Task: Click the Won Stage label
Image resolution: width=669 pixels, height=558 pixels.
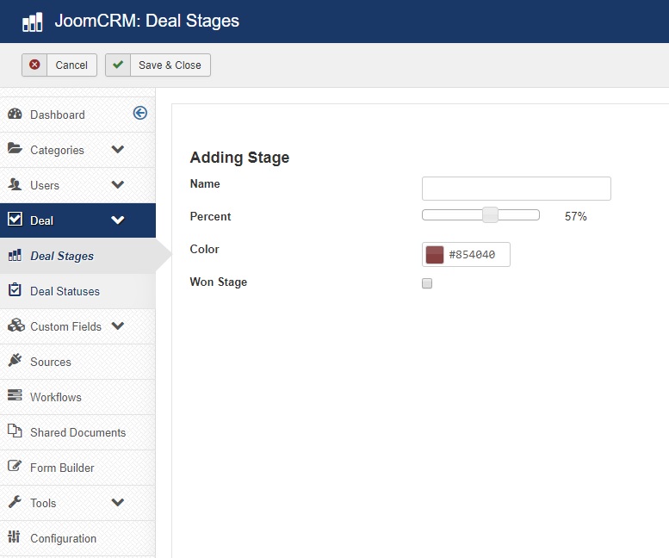Action: coord(219,282)
